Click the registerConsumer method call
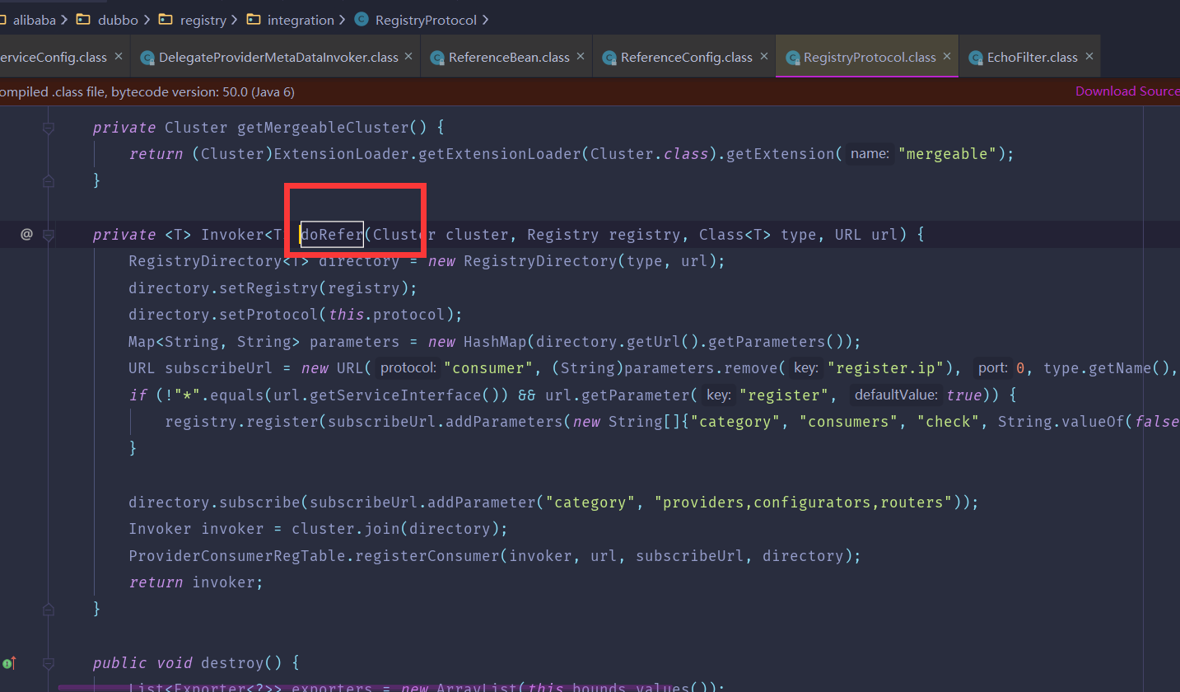Viewport: 1180px width, 692px height. [x=427, y=556]
